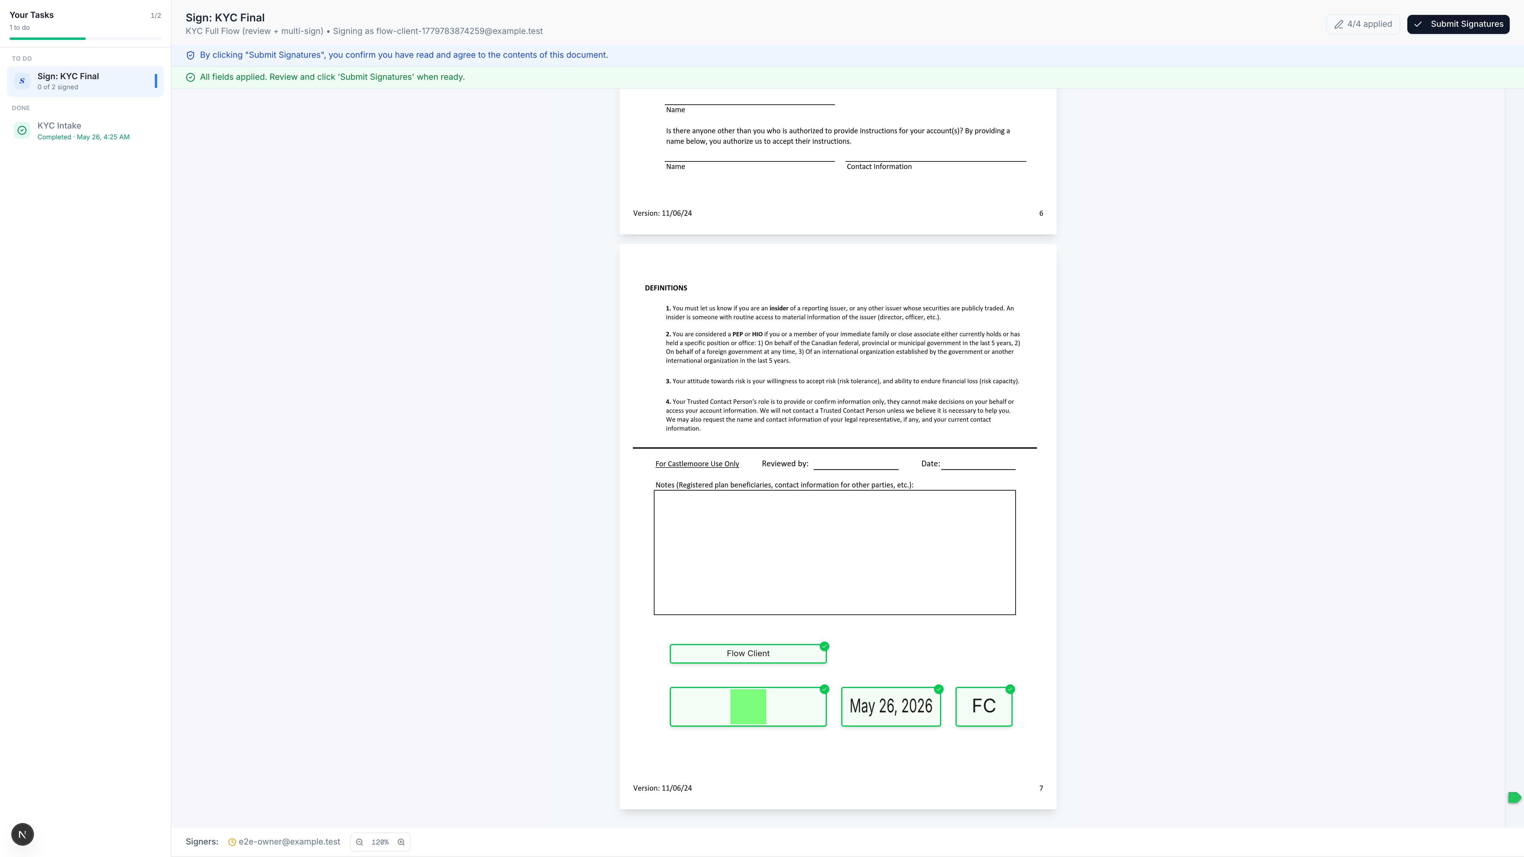Click the blue S icon for KYC Final
1524x857 pixels.
click(x=22, y=81)
